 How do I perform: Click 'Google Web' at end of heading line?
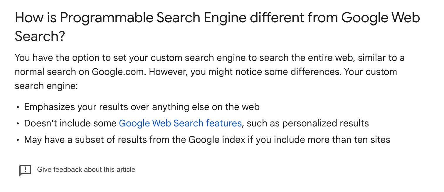[x=381, y=18]
